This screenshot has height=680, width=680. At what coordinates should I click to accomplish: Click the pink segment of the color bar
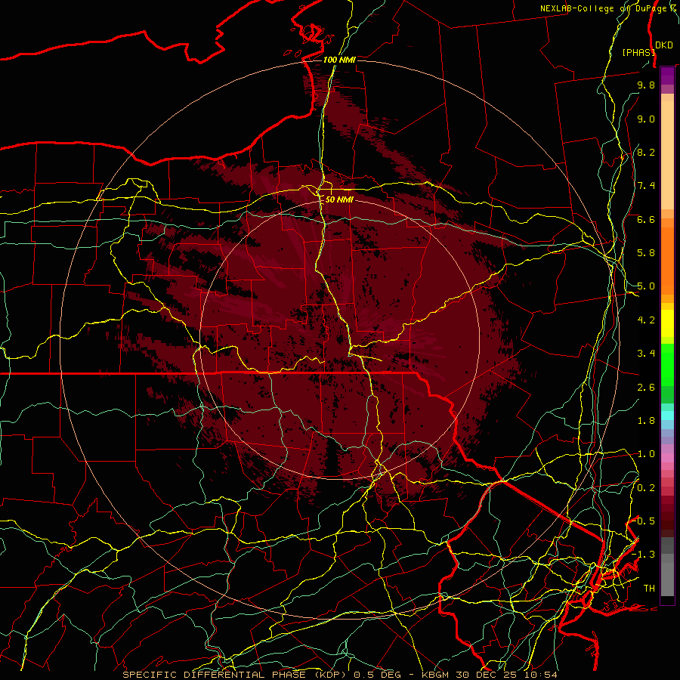coord(667,458)
